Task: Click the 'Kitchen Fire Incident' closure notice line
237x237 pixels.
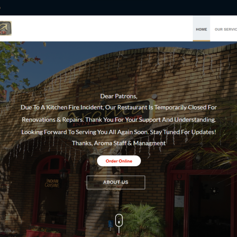Action: tap(119, 107)
